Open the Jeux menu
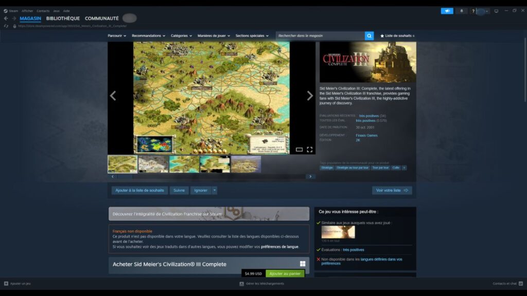The image size is (527, 296). point(56,11)
